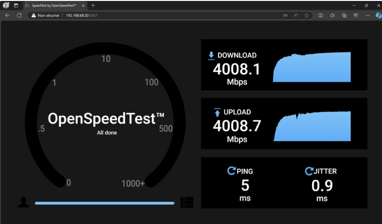Add this page to favorites with the star
382x224 pixels.
(x=306, y=15)
